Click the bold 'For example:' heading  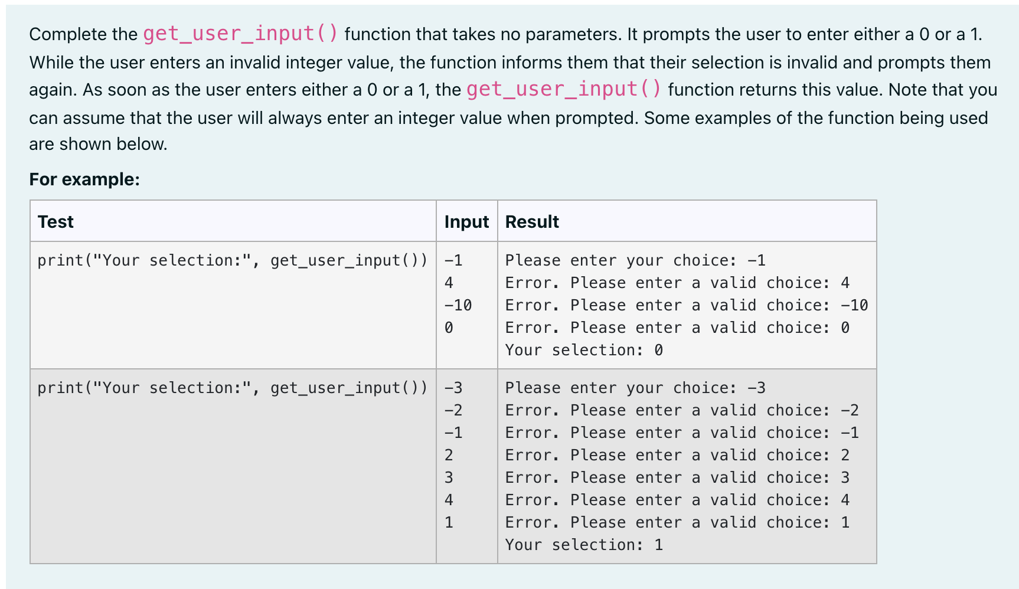coord(84,179)
